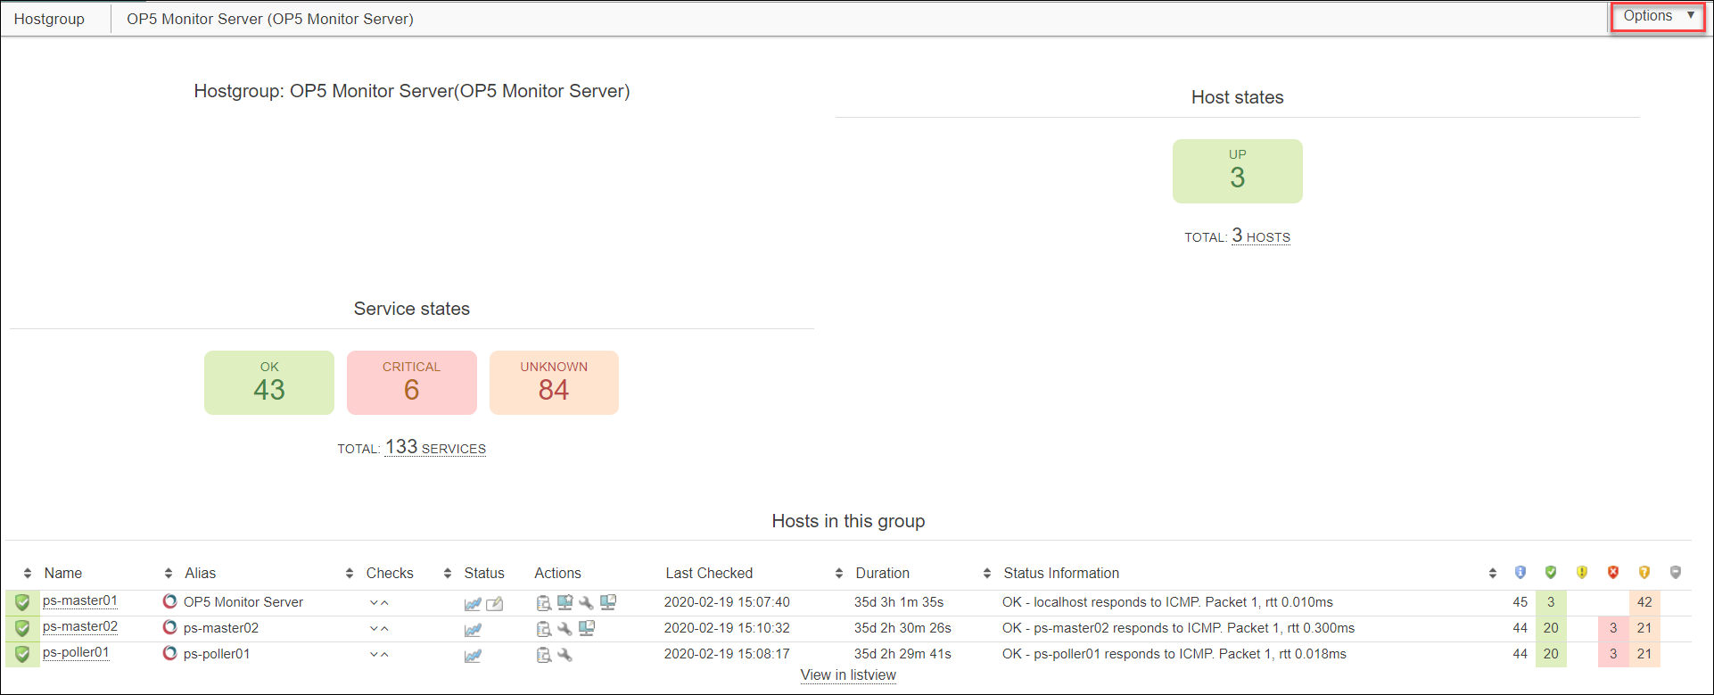Click the ps-poller01 responds to ICMP status text
Screen dimensions: 1714x695
[1174, 655]
